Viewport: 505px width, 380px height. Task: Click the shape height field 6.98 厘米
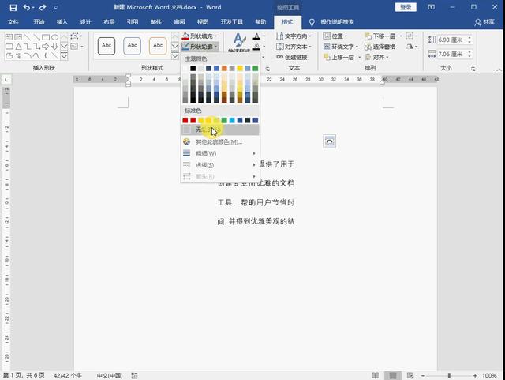click(x=452, y=40)
